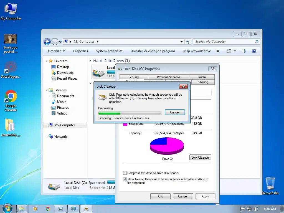Screen dimensions: 284x213
Task: Click the Favorites star in the navigation pane
Action: 51,61
